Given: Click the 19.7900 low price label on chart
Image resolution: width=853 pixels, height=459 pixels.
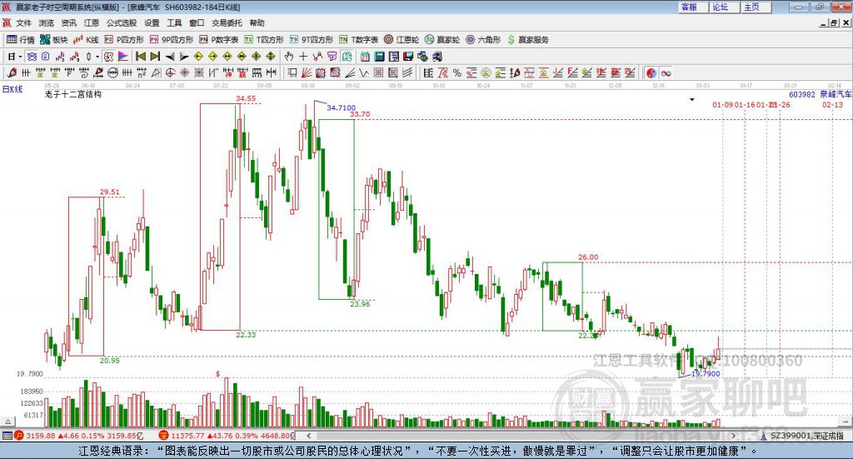Looking at the screenshot, I should (706, 374).
